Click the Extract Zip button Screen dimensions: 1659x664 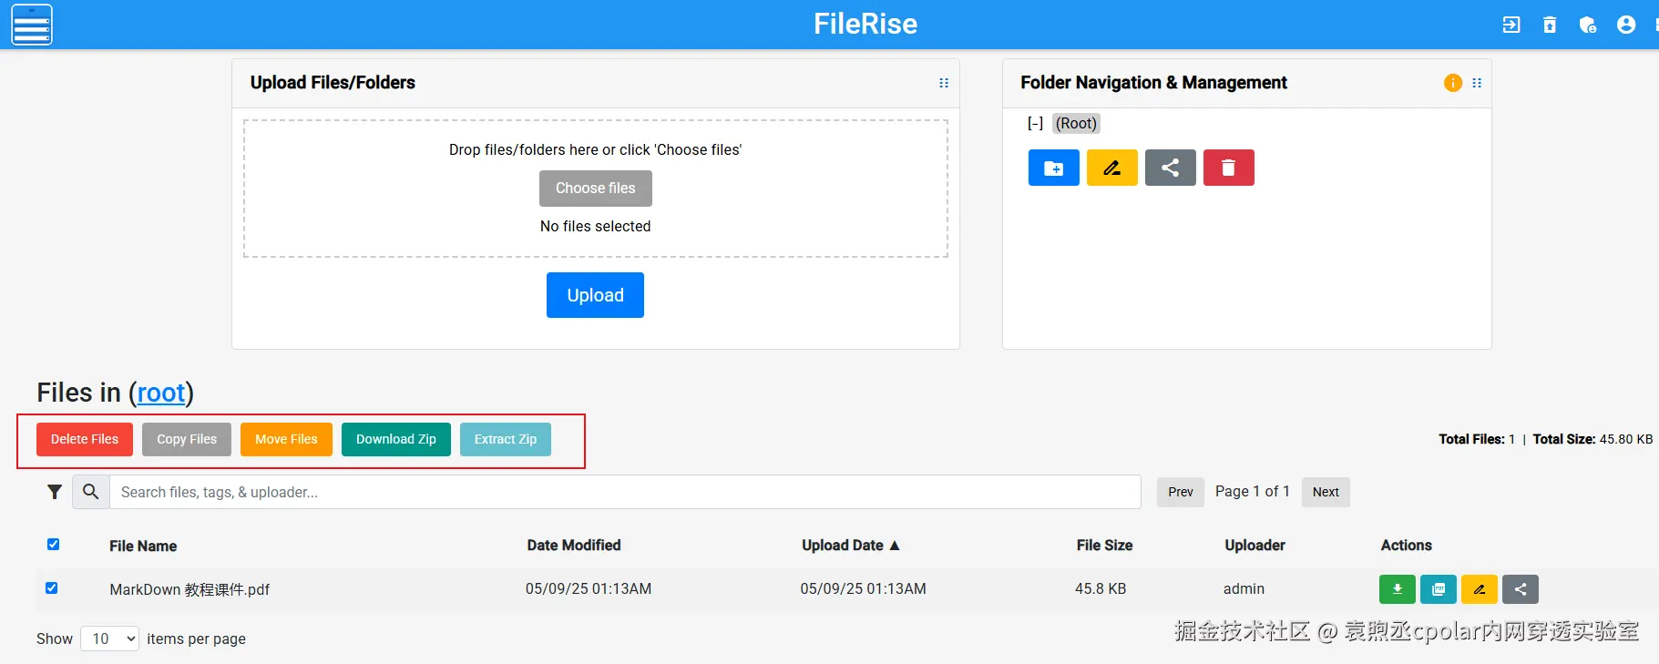(x=506, y=439)
